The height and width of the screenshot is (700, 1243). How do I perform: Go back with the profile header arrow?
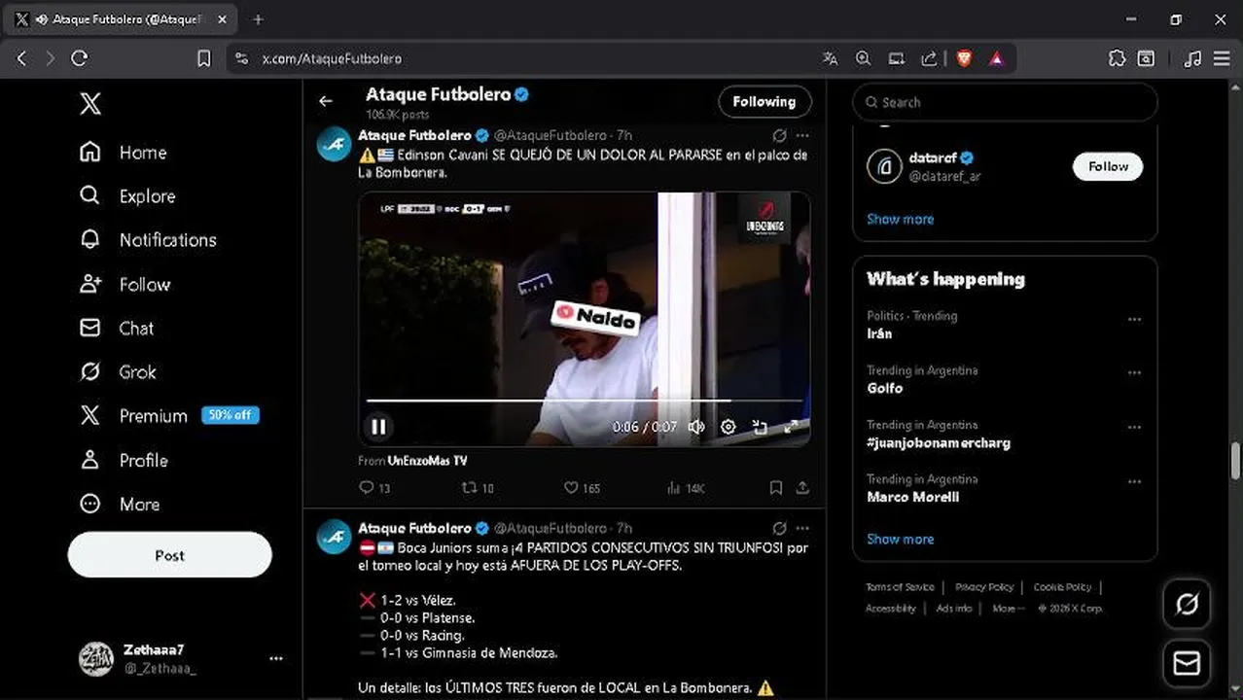point(326,101)
